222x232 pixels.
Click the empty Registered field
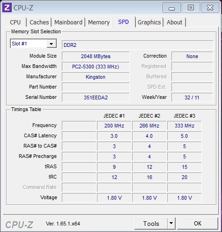[192, 67]
